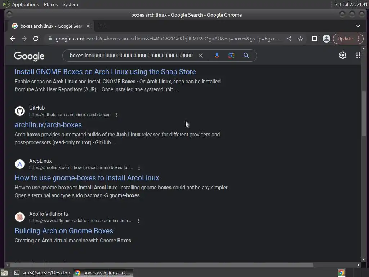The height and width of the screenshot is (277, 369).
Task: Select Chrome window in taskbar
Action: (103, 273)
